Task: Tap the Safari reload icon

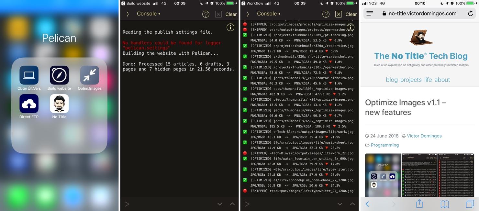Action: coord(470,14)
